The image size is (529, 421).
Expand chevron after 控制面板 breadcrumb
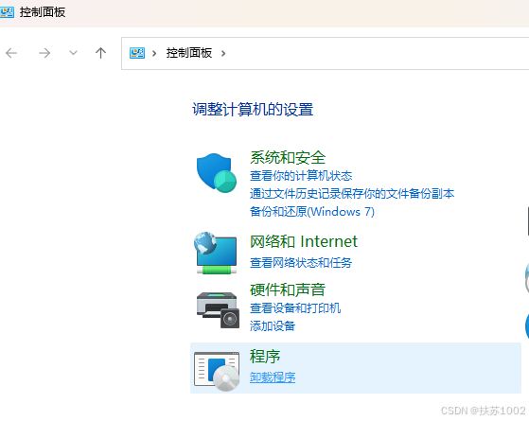pyautogui.click(x=223, y=53)
